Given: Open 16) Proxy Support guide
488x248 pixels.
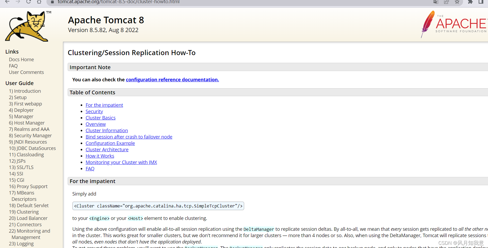Looking at the screenshot, I should 28,187.
